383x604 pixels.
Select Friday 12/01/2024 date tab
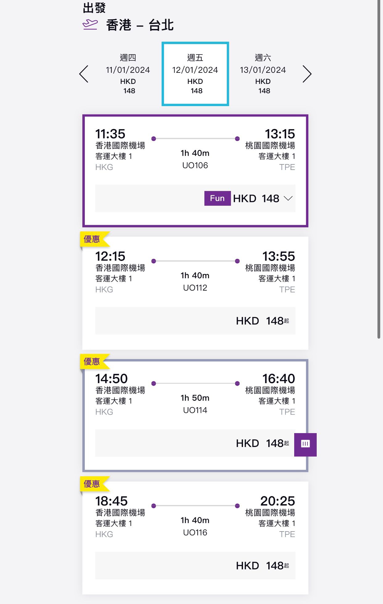(x=195, y=74)
